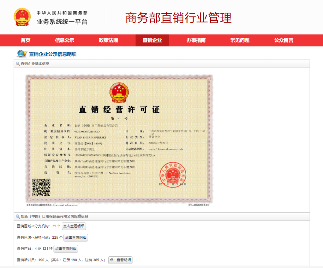This screenshot has width=323, height=268.
Task: Click the 第 4 号 certificate number
Action: coord(119,119)
